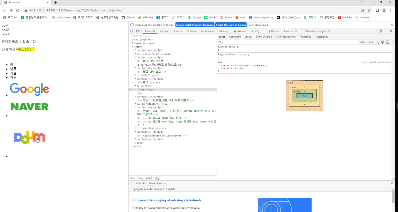The image size is (398, 212).
Task: Expand the p id p2 node
Action: click(x=135, y=75)
